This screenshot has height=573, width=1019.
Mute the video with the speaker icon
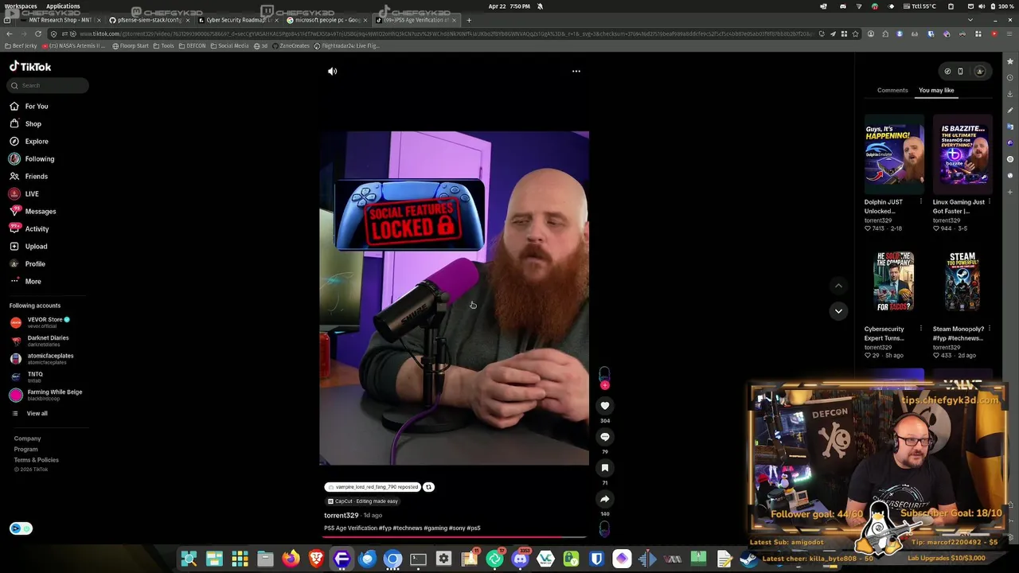pos(333,72)
